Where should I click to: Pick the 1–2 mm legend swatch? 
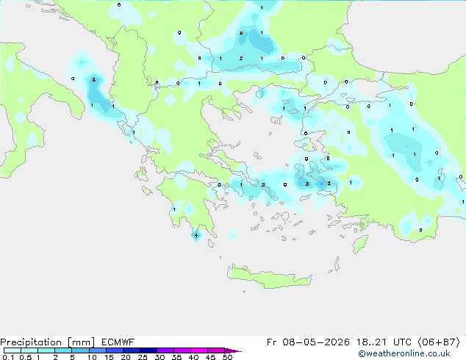46,350
